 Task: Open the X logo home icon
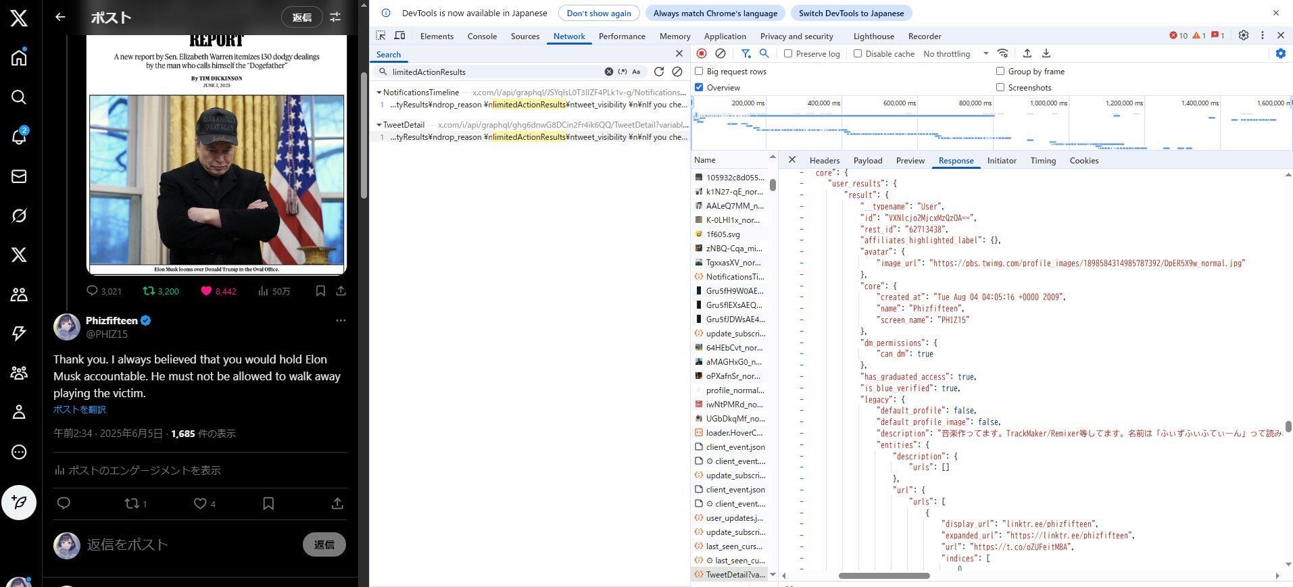(19, 18)
